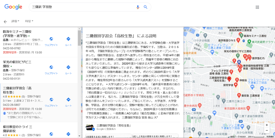
Task: Open website icon for 栄光の個別ビザビ三鷹校
Action: click(x=51, y=67)
